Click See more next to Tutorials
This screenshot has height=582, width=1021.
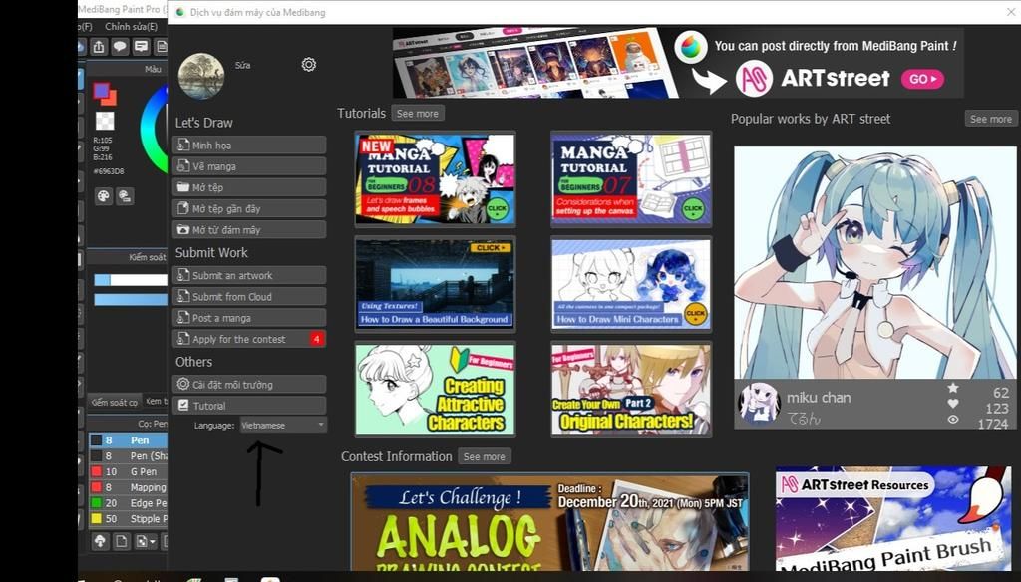(x=417, y=114)
